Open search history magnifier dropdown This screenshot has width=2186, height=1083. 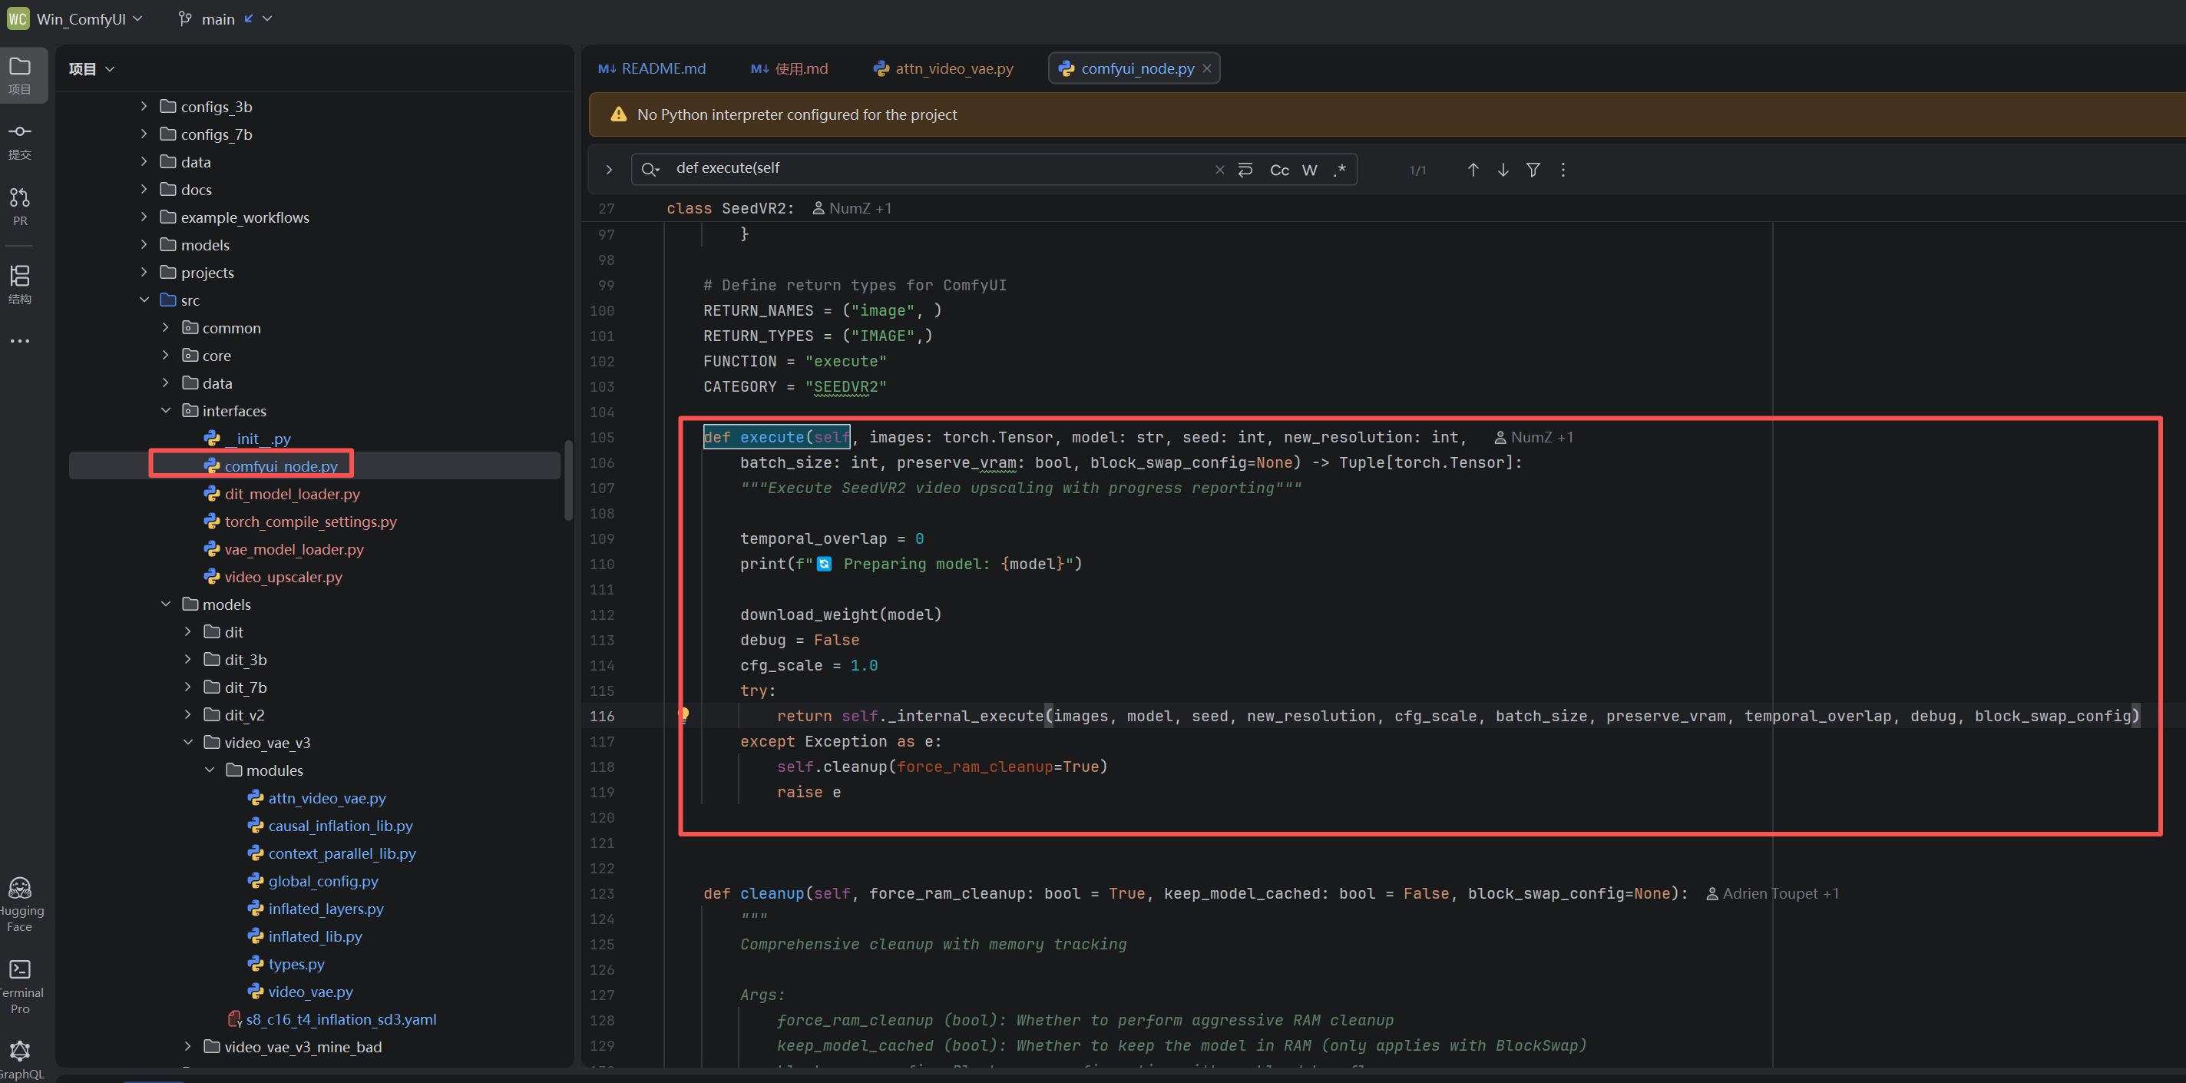coord(650,170)
